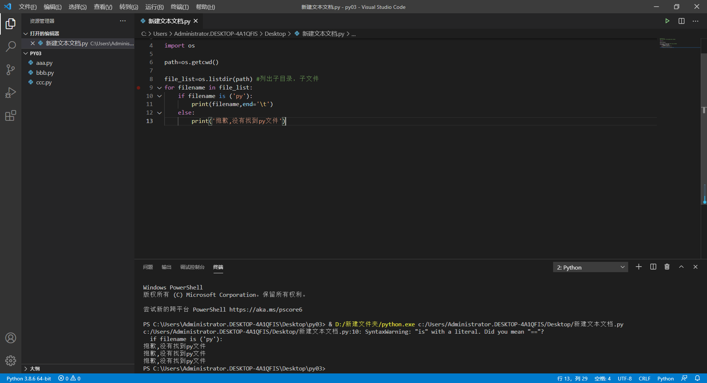
Task: Open the 查看(V) menu
Action: point(103,7)
